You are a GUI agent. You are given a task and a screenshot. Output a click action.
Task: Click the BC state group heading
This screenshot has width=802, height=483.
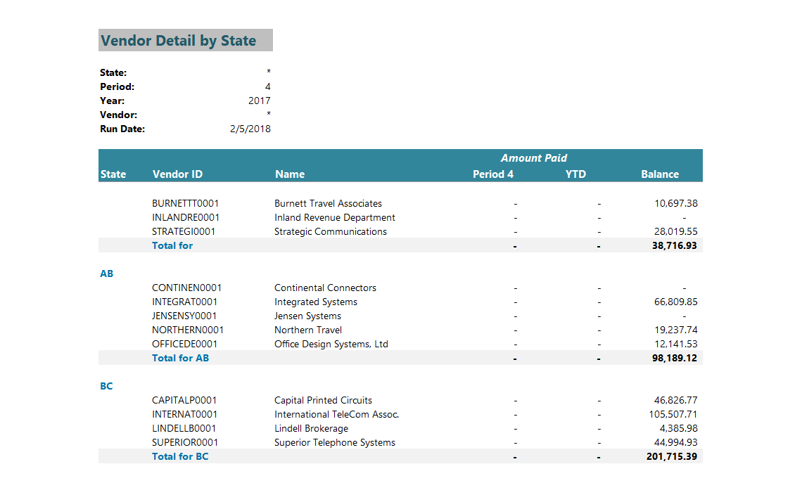[x=106, y=387]
